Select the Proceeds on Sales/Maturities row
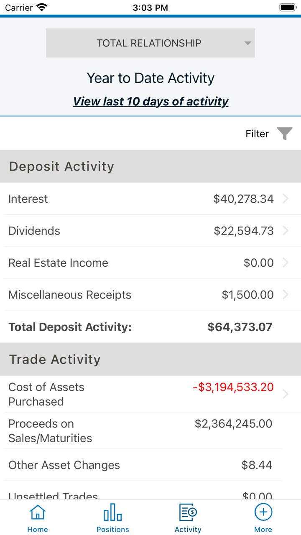 click(x=142, y=431)
